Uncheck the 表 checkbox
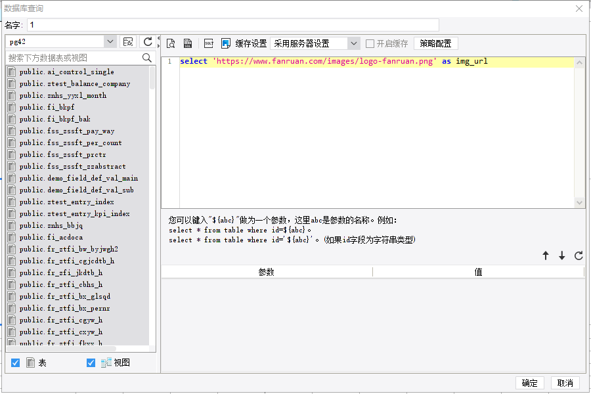591x394 pixels. (x=16, y=362)
